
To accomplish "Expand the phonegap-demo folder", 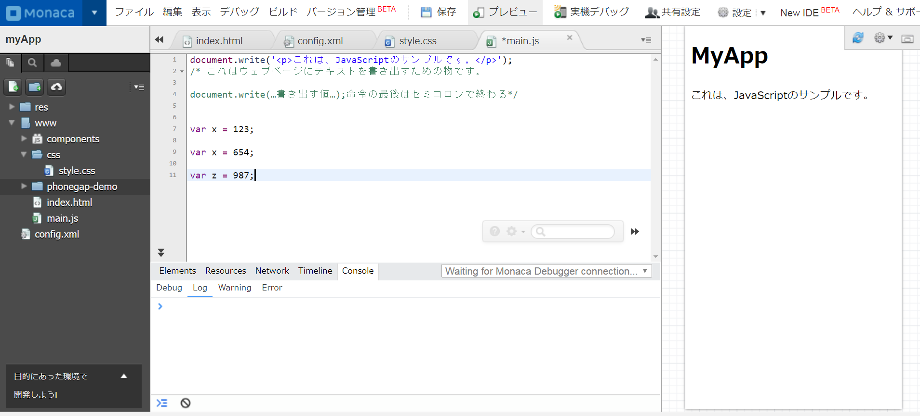I will click(24, 186).
